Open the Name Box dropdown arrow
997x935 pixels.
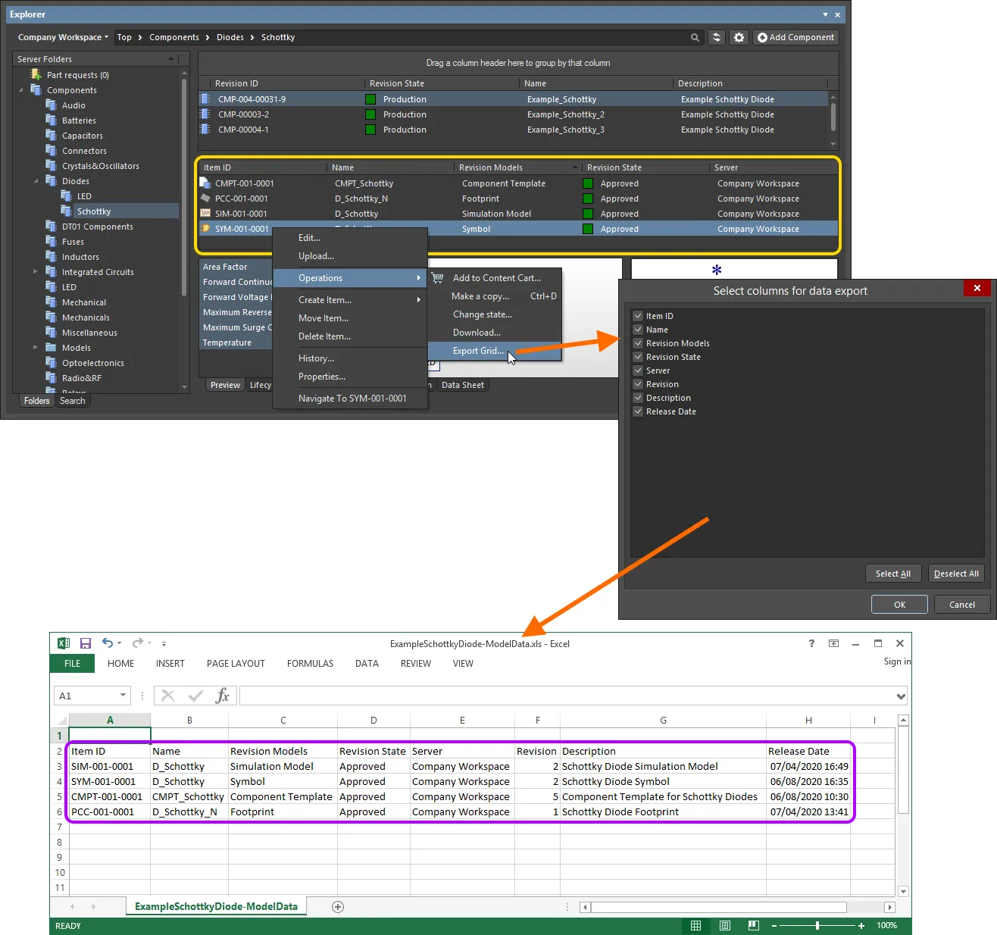tap(123, 696)
